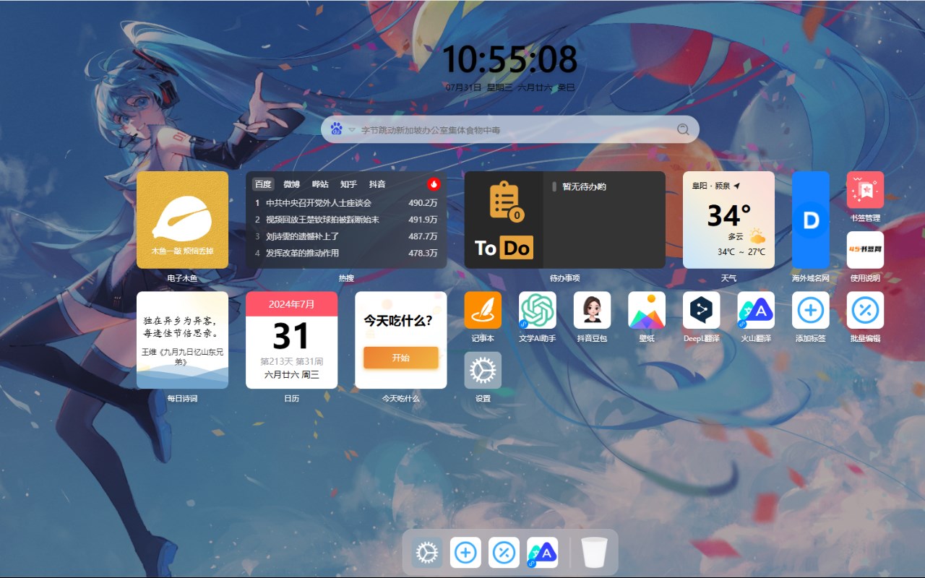The image size is (925, 578).
Task: Click the 490.2万 hot search count
Action: pos(423,203)
